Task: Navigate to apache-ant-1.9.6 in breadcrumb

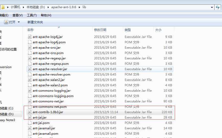Action: click(64, 7)
